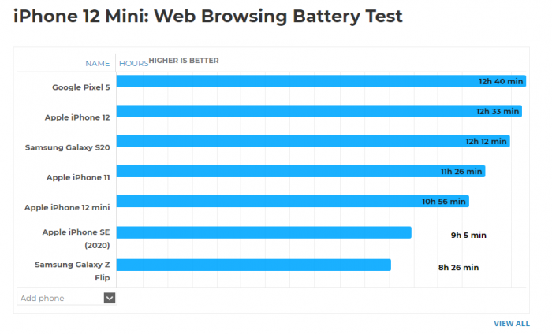
Task: Select the Apple iPhone 12 mini label
Action: click(67, 207)
